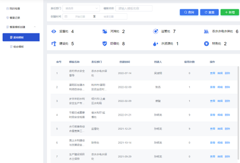Click the yen coin icon beside 财务处

pos(206,44)
